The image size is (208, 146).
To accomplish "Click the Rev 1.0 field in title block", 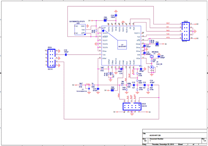I will (204, 140).
